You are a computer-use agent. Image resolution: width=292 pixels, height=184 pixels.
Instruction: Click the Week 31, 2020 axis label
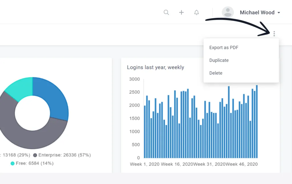[209, 164]
